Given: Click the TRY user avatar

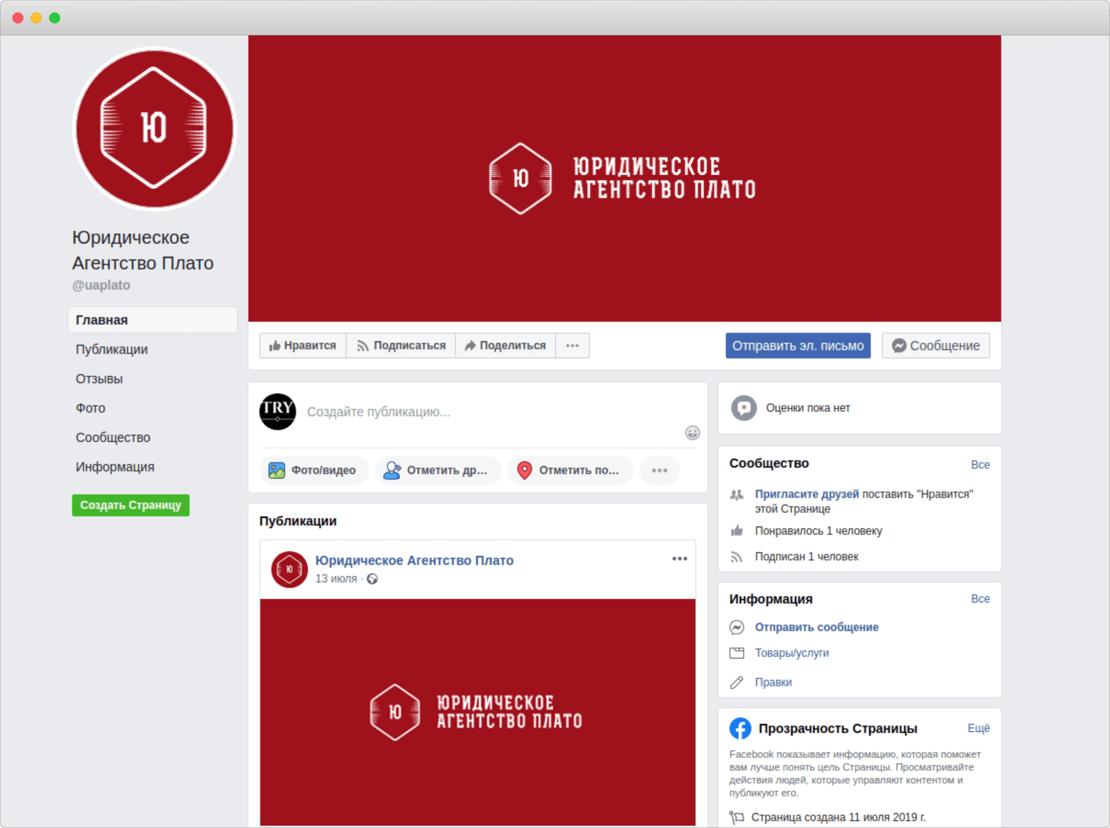Looking at the screenshot, I should click(x=277, y=412).
